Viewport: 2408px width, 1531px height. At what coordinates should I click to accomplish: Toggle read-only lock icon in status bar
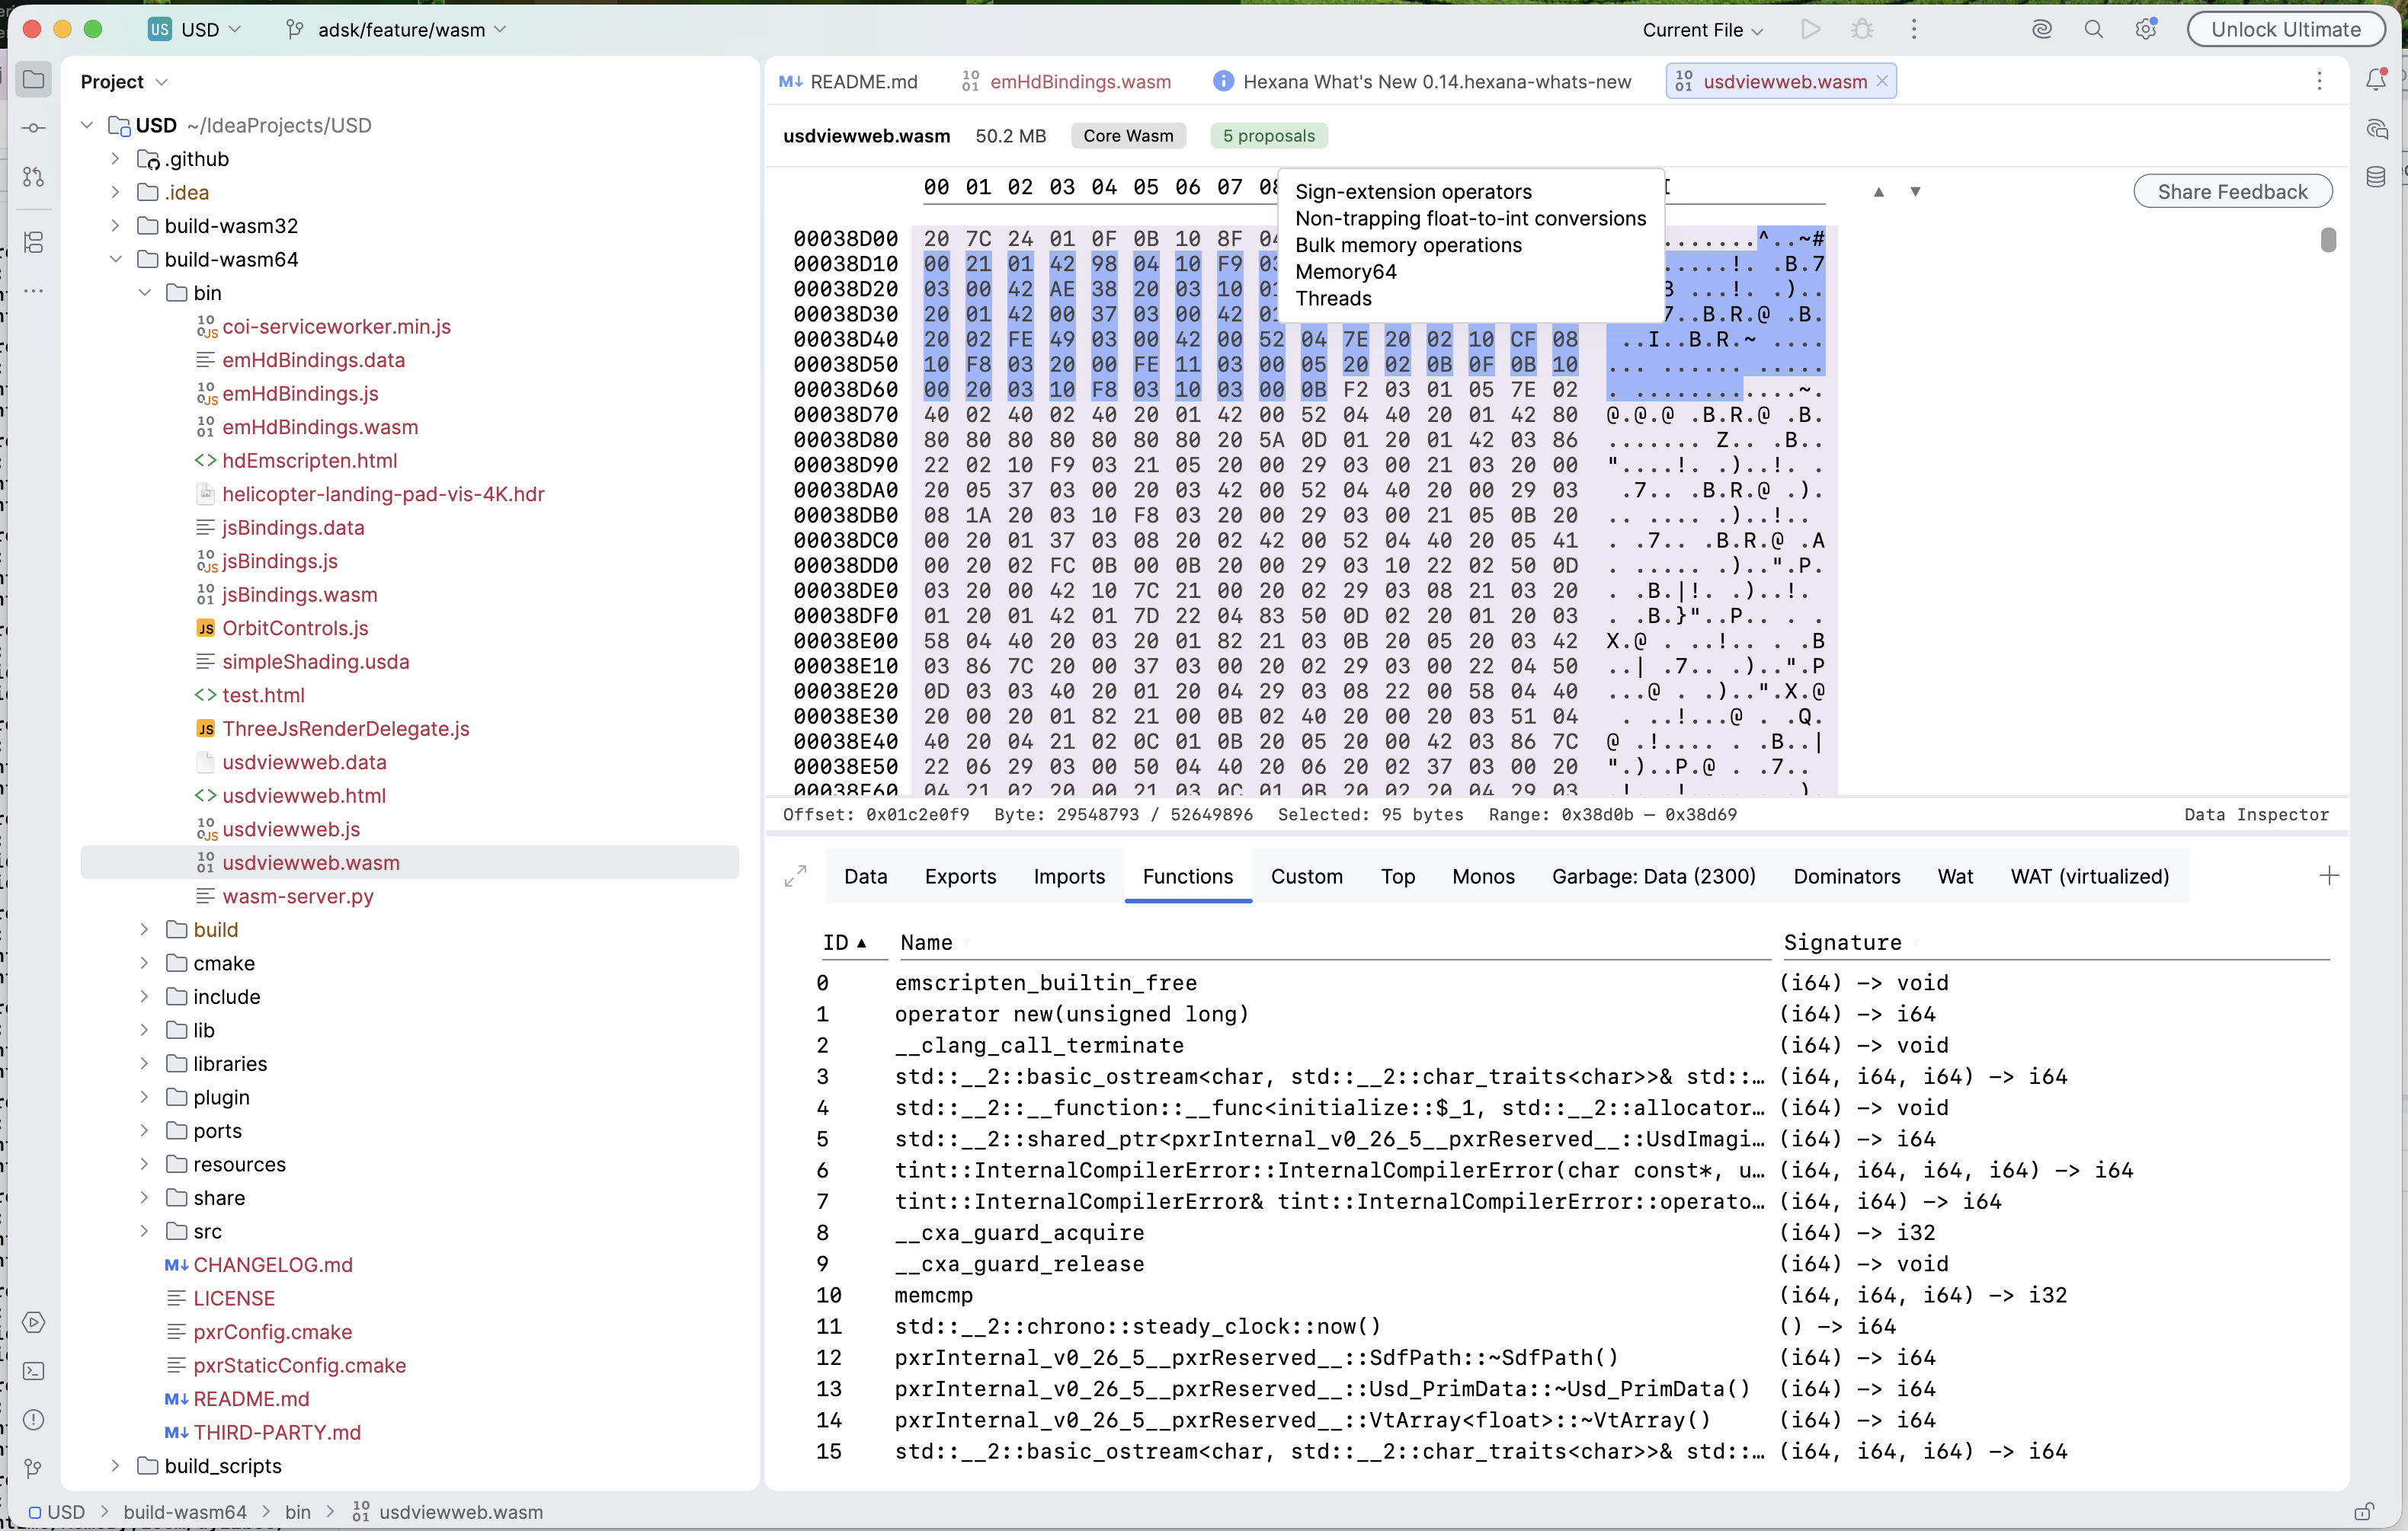pos(2364,1512)
